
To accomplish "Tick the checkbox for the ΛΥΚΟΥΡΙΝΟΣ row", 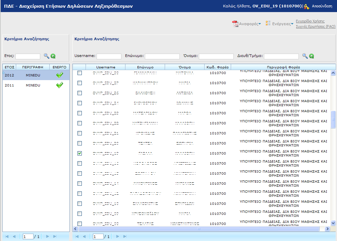I will coord(79,183).
